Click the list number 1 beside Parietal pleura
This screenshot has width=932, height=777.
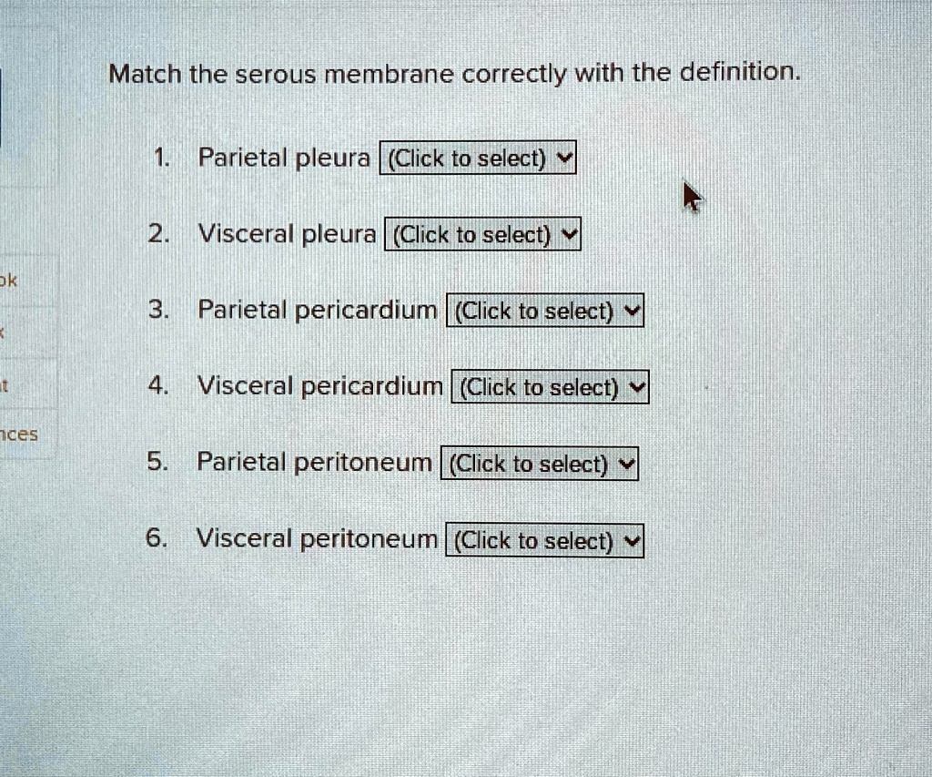click(159, 158)
